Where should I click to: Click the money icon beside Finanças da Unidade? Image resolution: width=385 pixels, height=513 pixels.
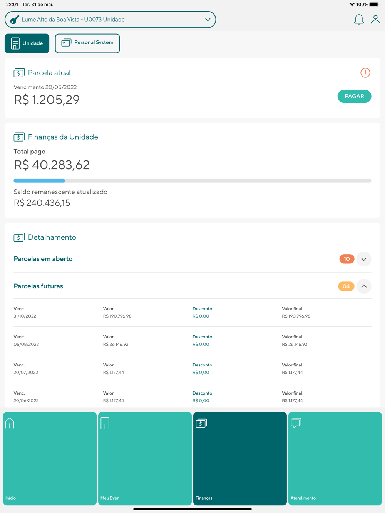point(19,137)
